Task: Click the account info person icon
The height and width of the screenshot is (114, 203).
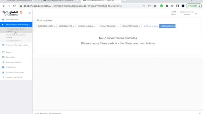Action: (x=3, y=73)
